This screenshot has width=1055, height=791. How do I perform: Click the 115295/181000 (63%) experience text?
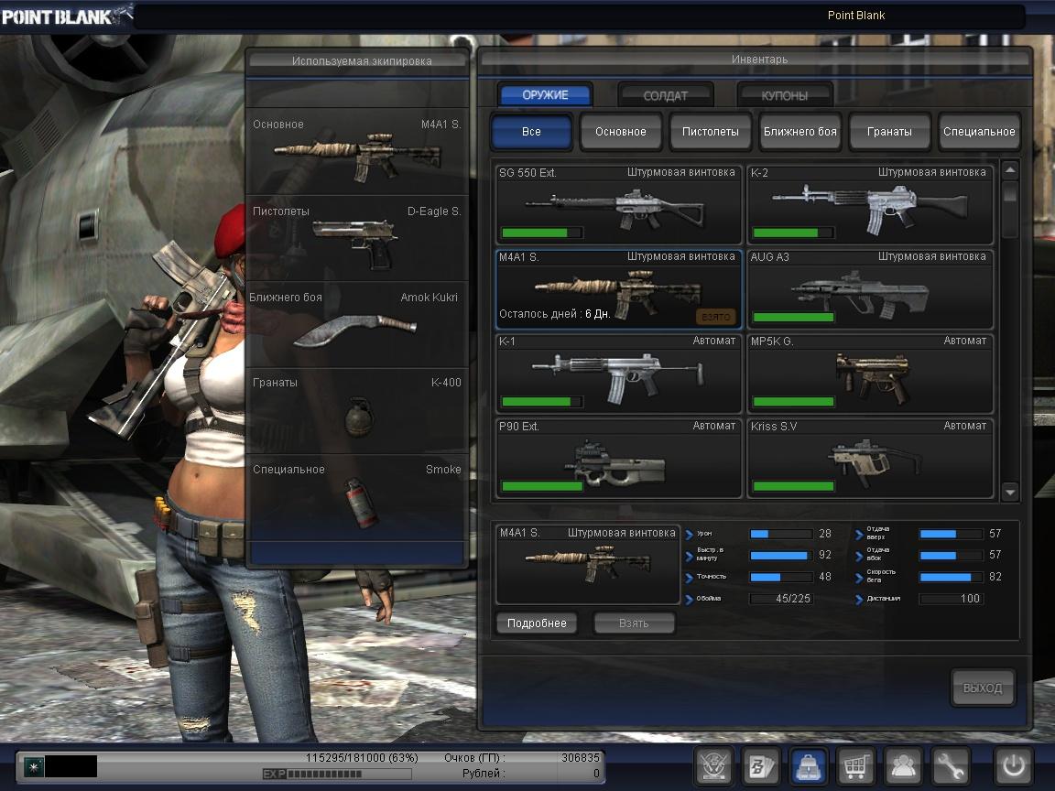point(362,757)
